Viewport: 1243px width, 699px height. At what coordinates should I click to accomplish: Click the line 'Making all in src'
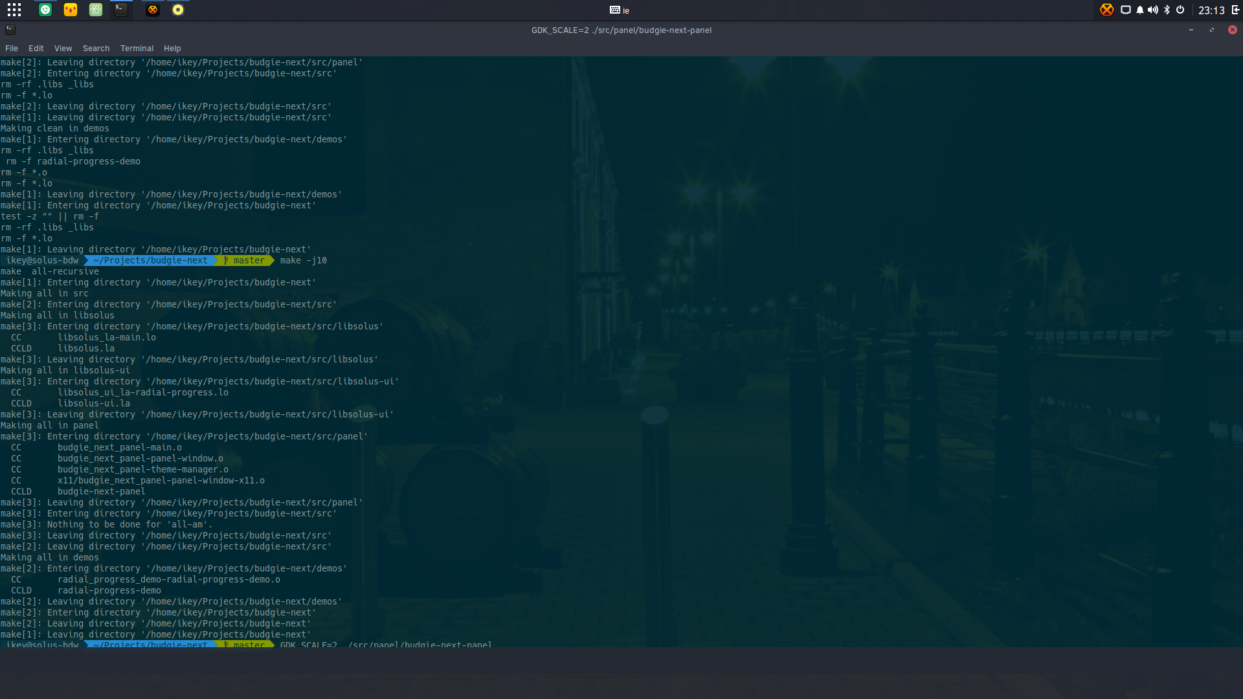coord(45,294)
